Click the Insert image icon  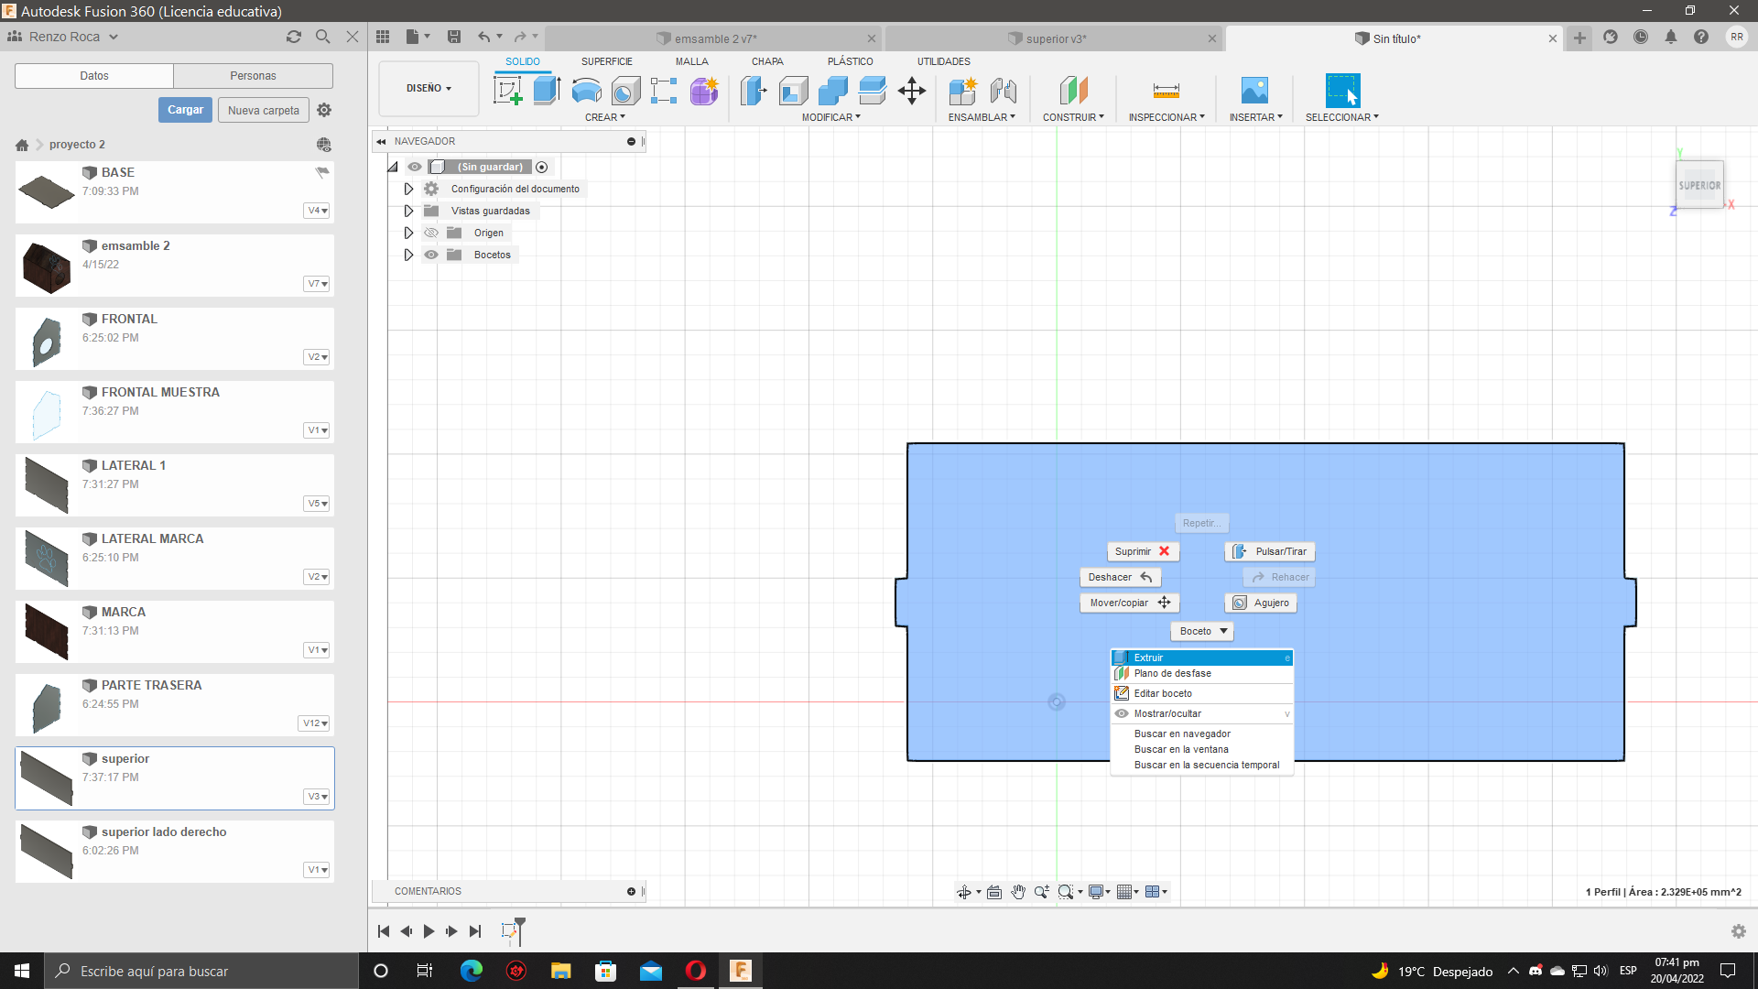pyautogui.click(x=1254, y=91)
